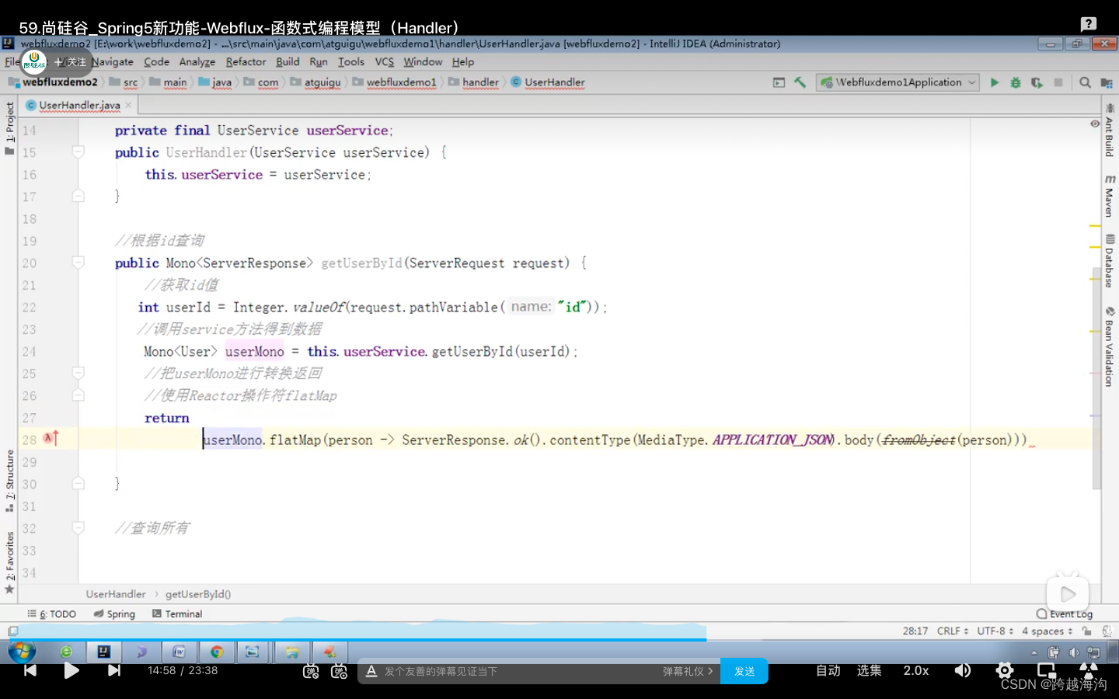This screenshot has width=1119, height=699.
Task: Select the src breadcrumb folder
Action: point(124,82)
